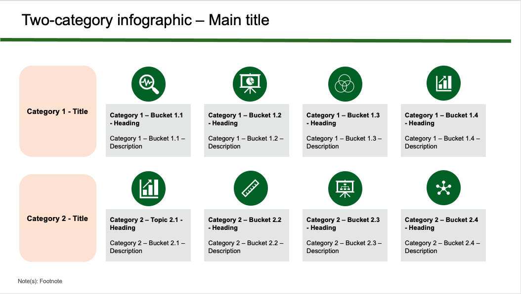Select the pie chart presentation board icon
Screen dimensions: 521x294
250,83
